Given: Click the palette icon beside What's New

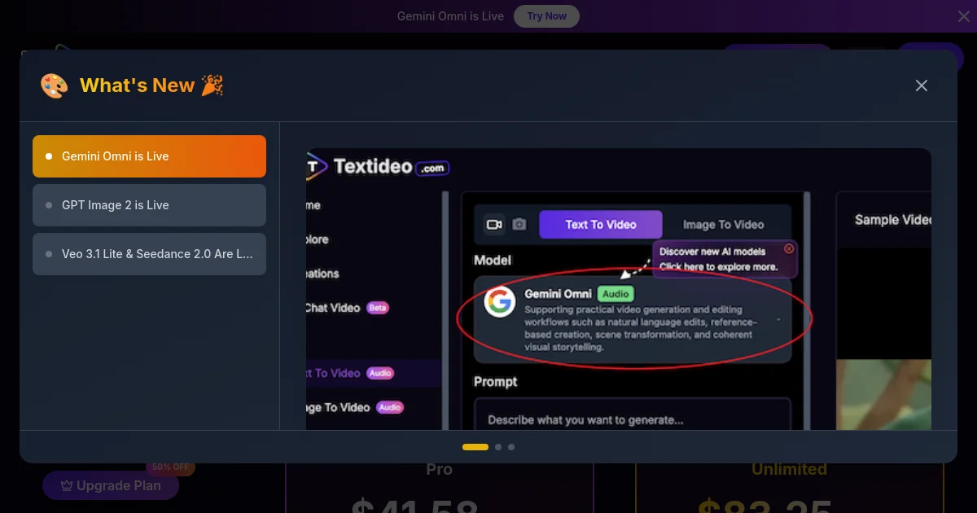Looking at the screenshot, I should tap(55, 85).
